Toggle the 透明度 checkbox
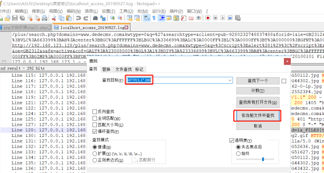This screenshot has width=324, height=173. pyautogui.click(x=232, y=141)
